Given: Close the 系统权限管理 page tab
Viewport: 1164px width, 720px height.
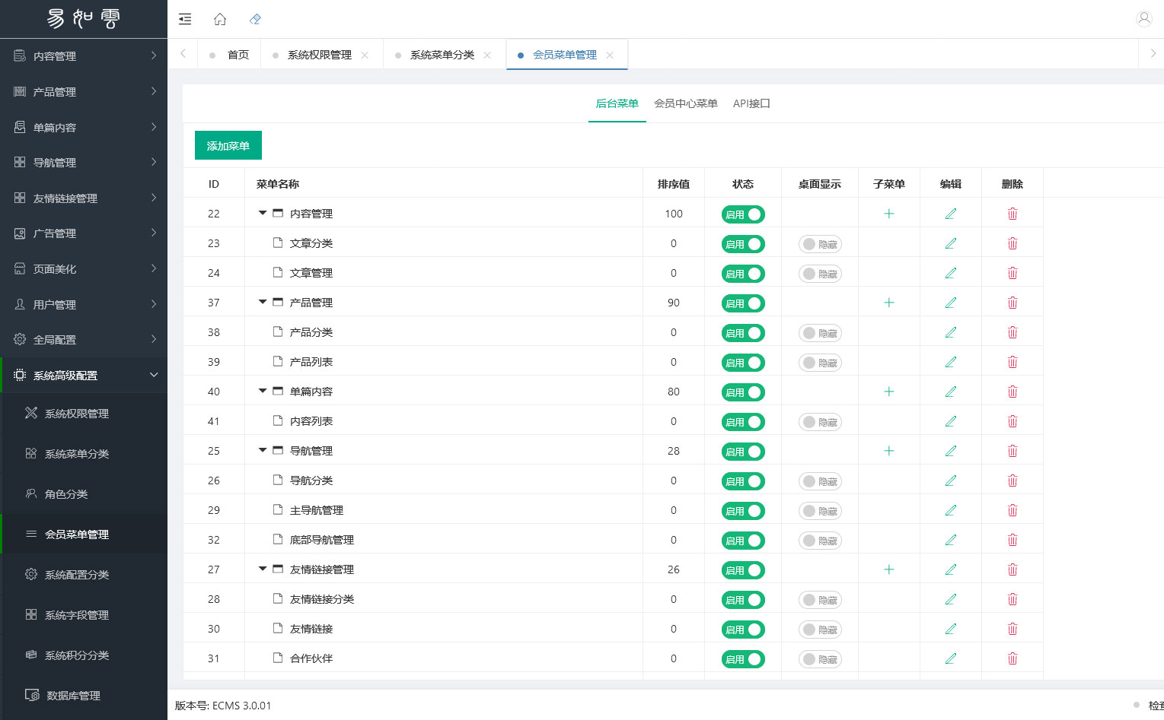Looking at the screenshot, I should click(x=365, y=55).
